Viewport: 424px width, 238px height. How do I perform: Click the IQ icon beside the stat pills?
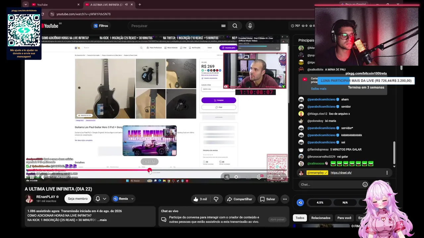click(300, 203)
